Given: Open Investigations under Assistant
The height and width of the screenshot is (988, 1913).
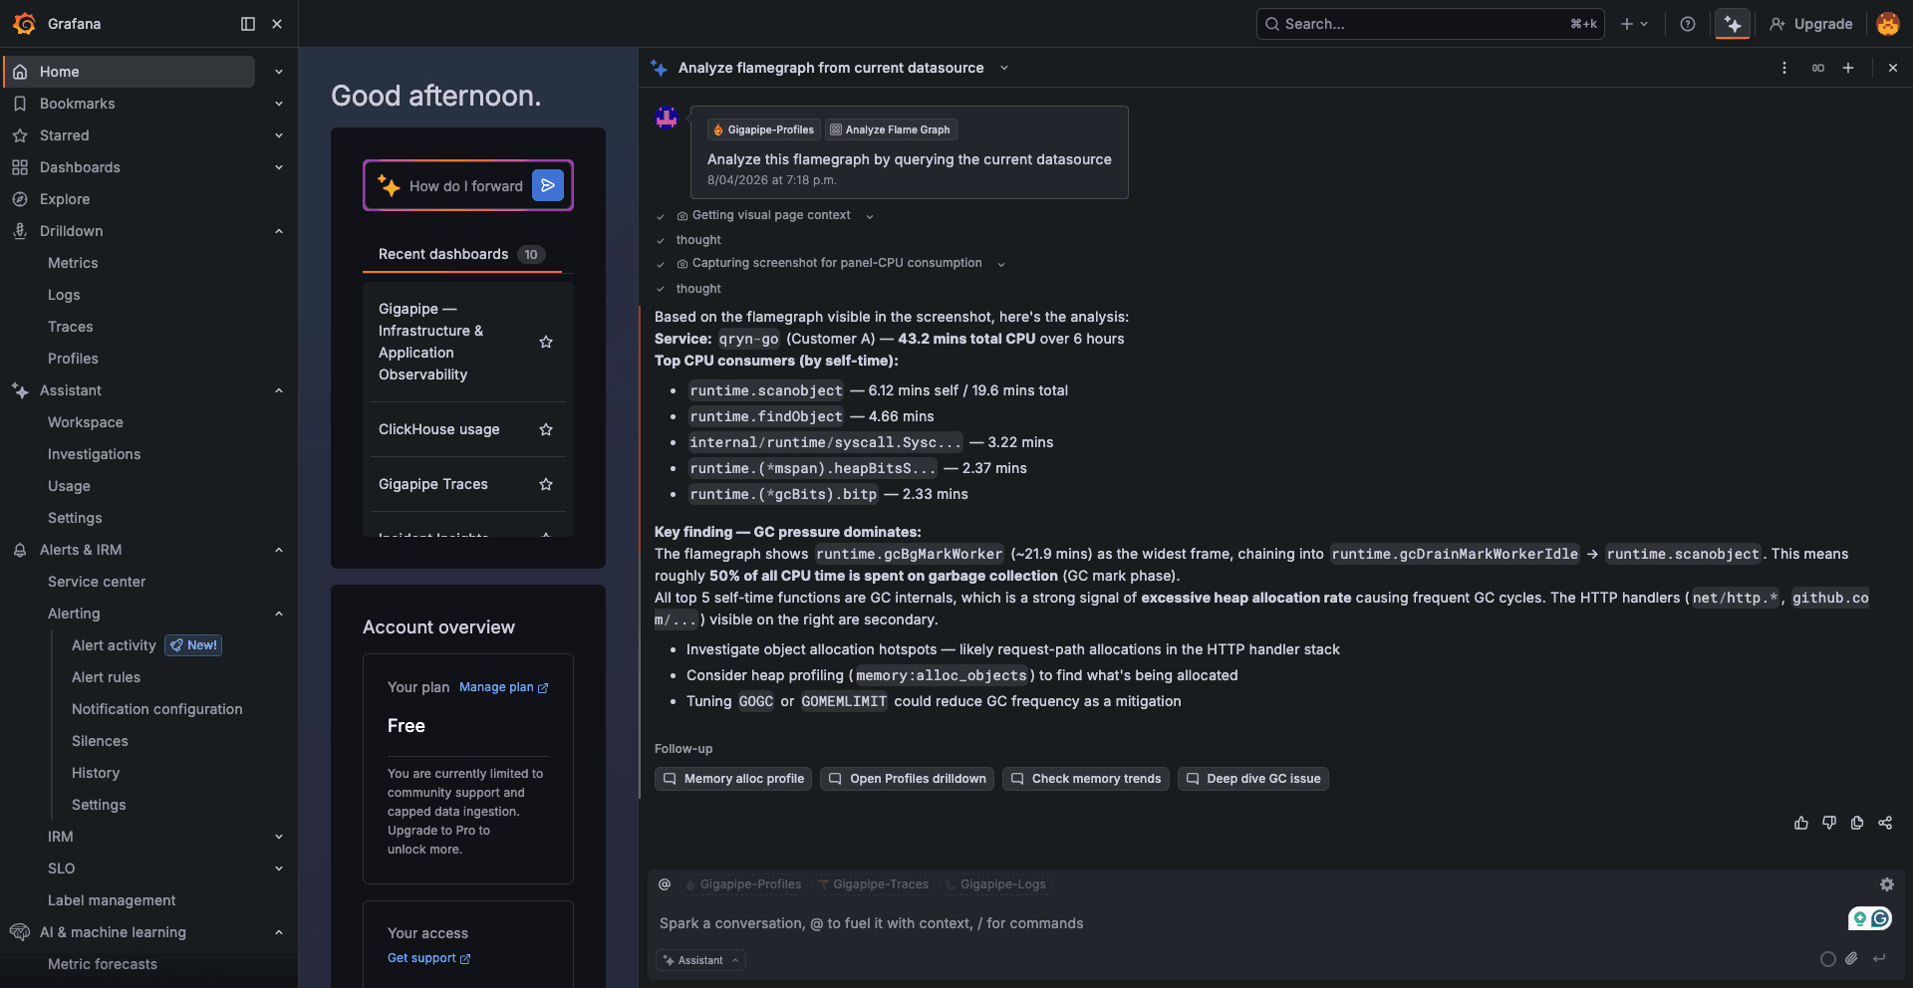Looking at the screenshot, I should click(94, 454).
